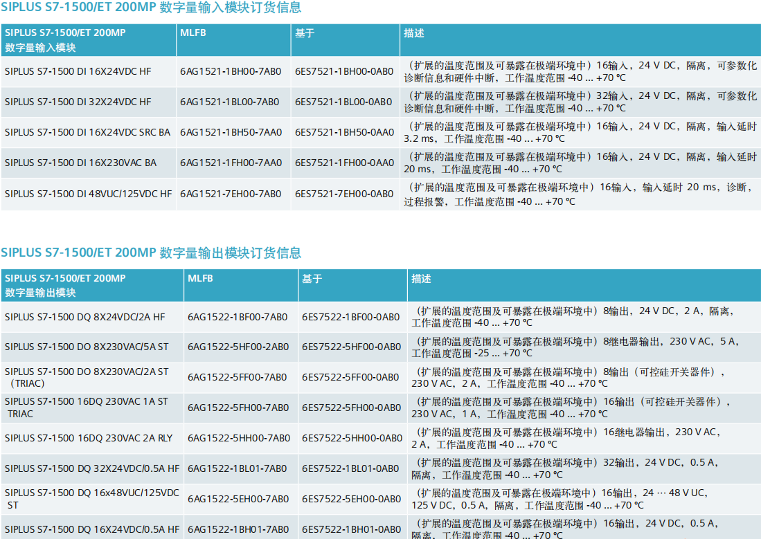Click the product name DI 48VUC/125VDC HF
The image size is (761, 539).
(89, 194)
